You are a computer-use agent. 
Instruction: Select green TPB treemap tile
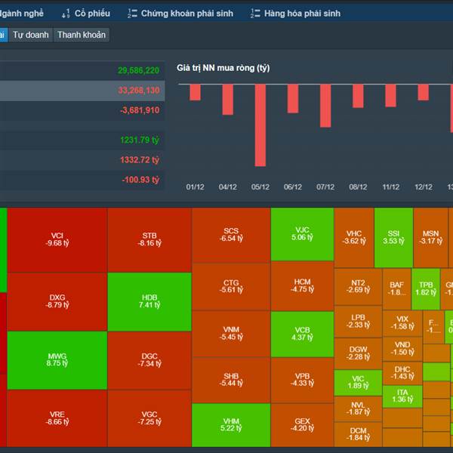pyautogui.click(x=426, y=289)
